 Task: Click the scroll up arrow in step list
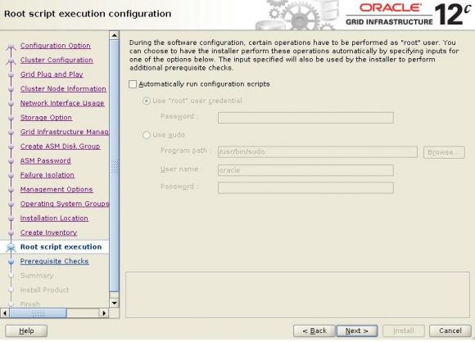click(x=114, y=36)
